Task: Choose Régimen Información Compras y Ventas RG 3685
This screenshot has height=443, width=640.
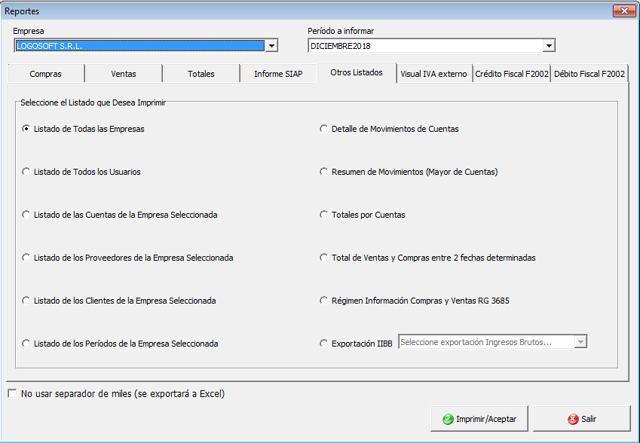Action: tap(324, 301)
